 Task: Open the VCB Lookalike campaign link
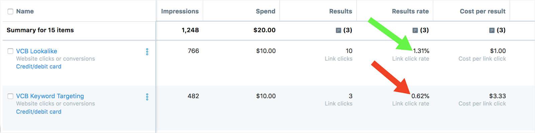(x=37, y=51)
